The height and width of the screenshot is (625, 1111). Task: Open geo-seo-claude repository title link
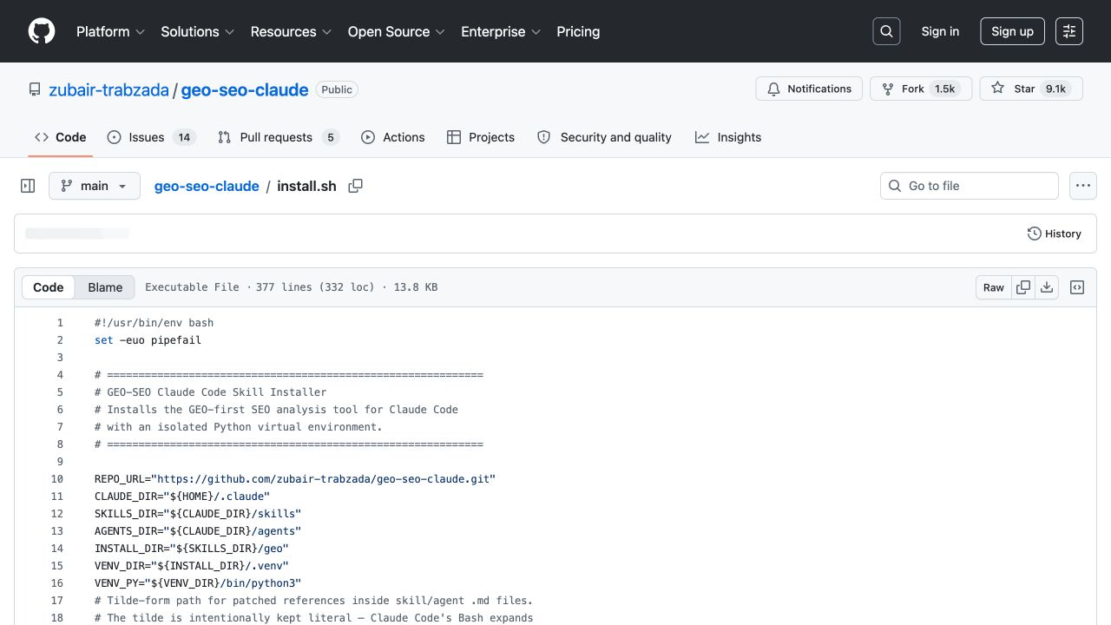[245, 89]
